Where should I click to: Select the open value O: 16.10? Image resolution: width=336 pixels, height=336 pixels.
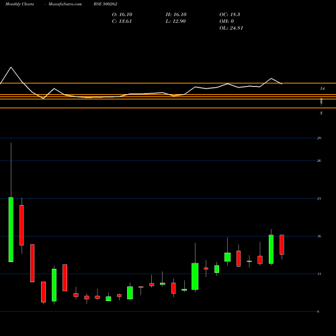122,15
